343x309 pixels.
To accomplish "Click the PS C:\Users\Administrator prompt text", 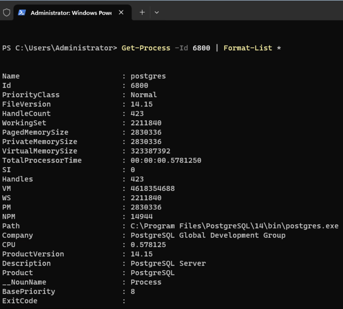I will (59, 48).
